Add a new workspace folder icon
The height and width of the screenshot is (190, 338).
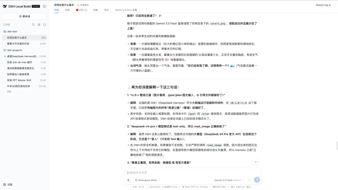coord(45,25)
